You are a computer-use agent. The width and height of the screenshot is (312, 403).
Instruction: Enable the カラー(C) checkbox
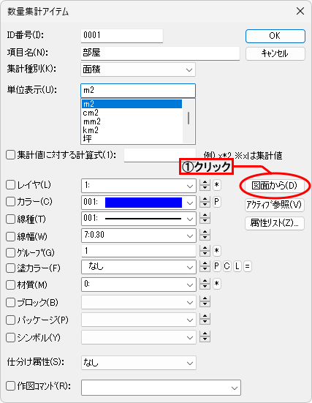tap(10, 202)
